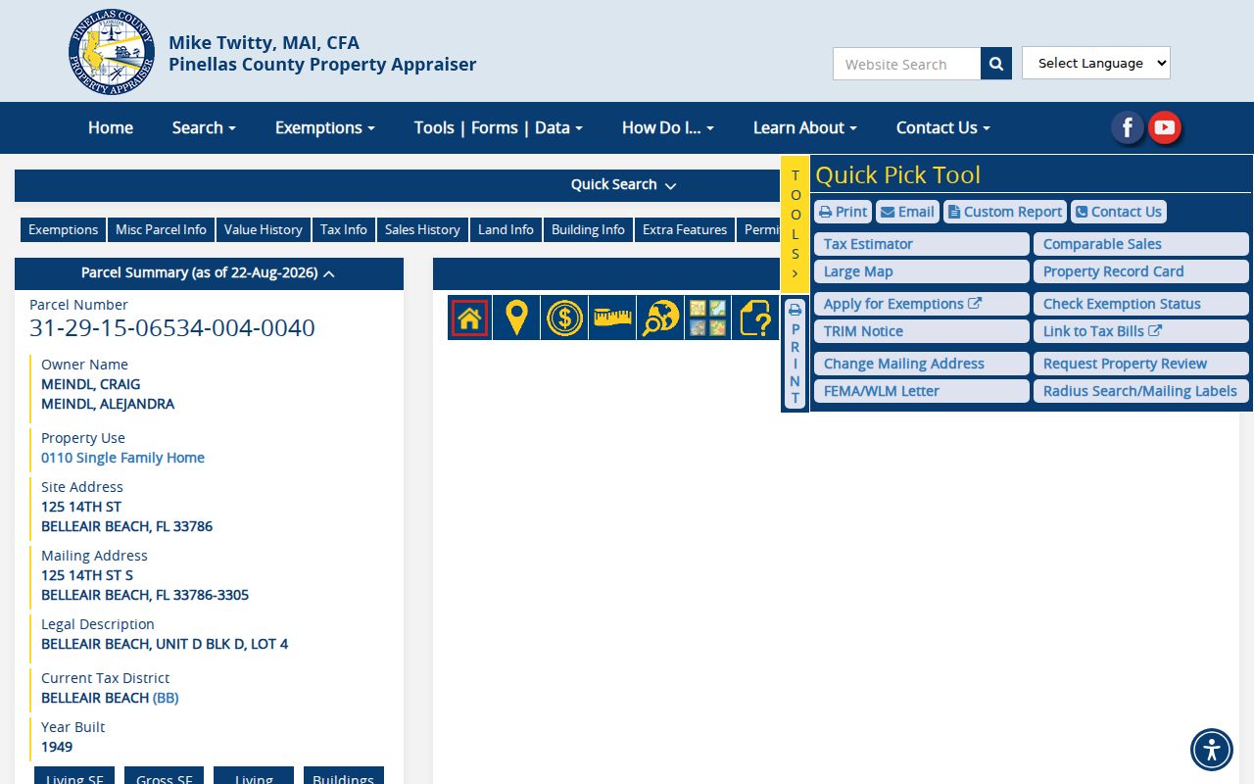The image size is (1254, 784).
Task: Open the YouTube channel icon
Action: pyautogui.click(x=1164, y=127)
